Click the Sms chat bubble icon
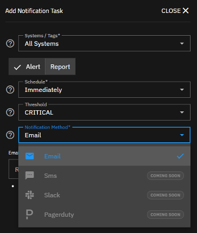 pos(30,175)
